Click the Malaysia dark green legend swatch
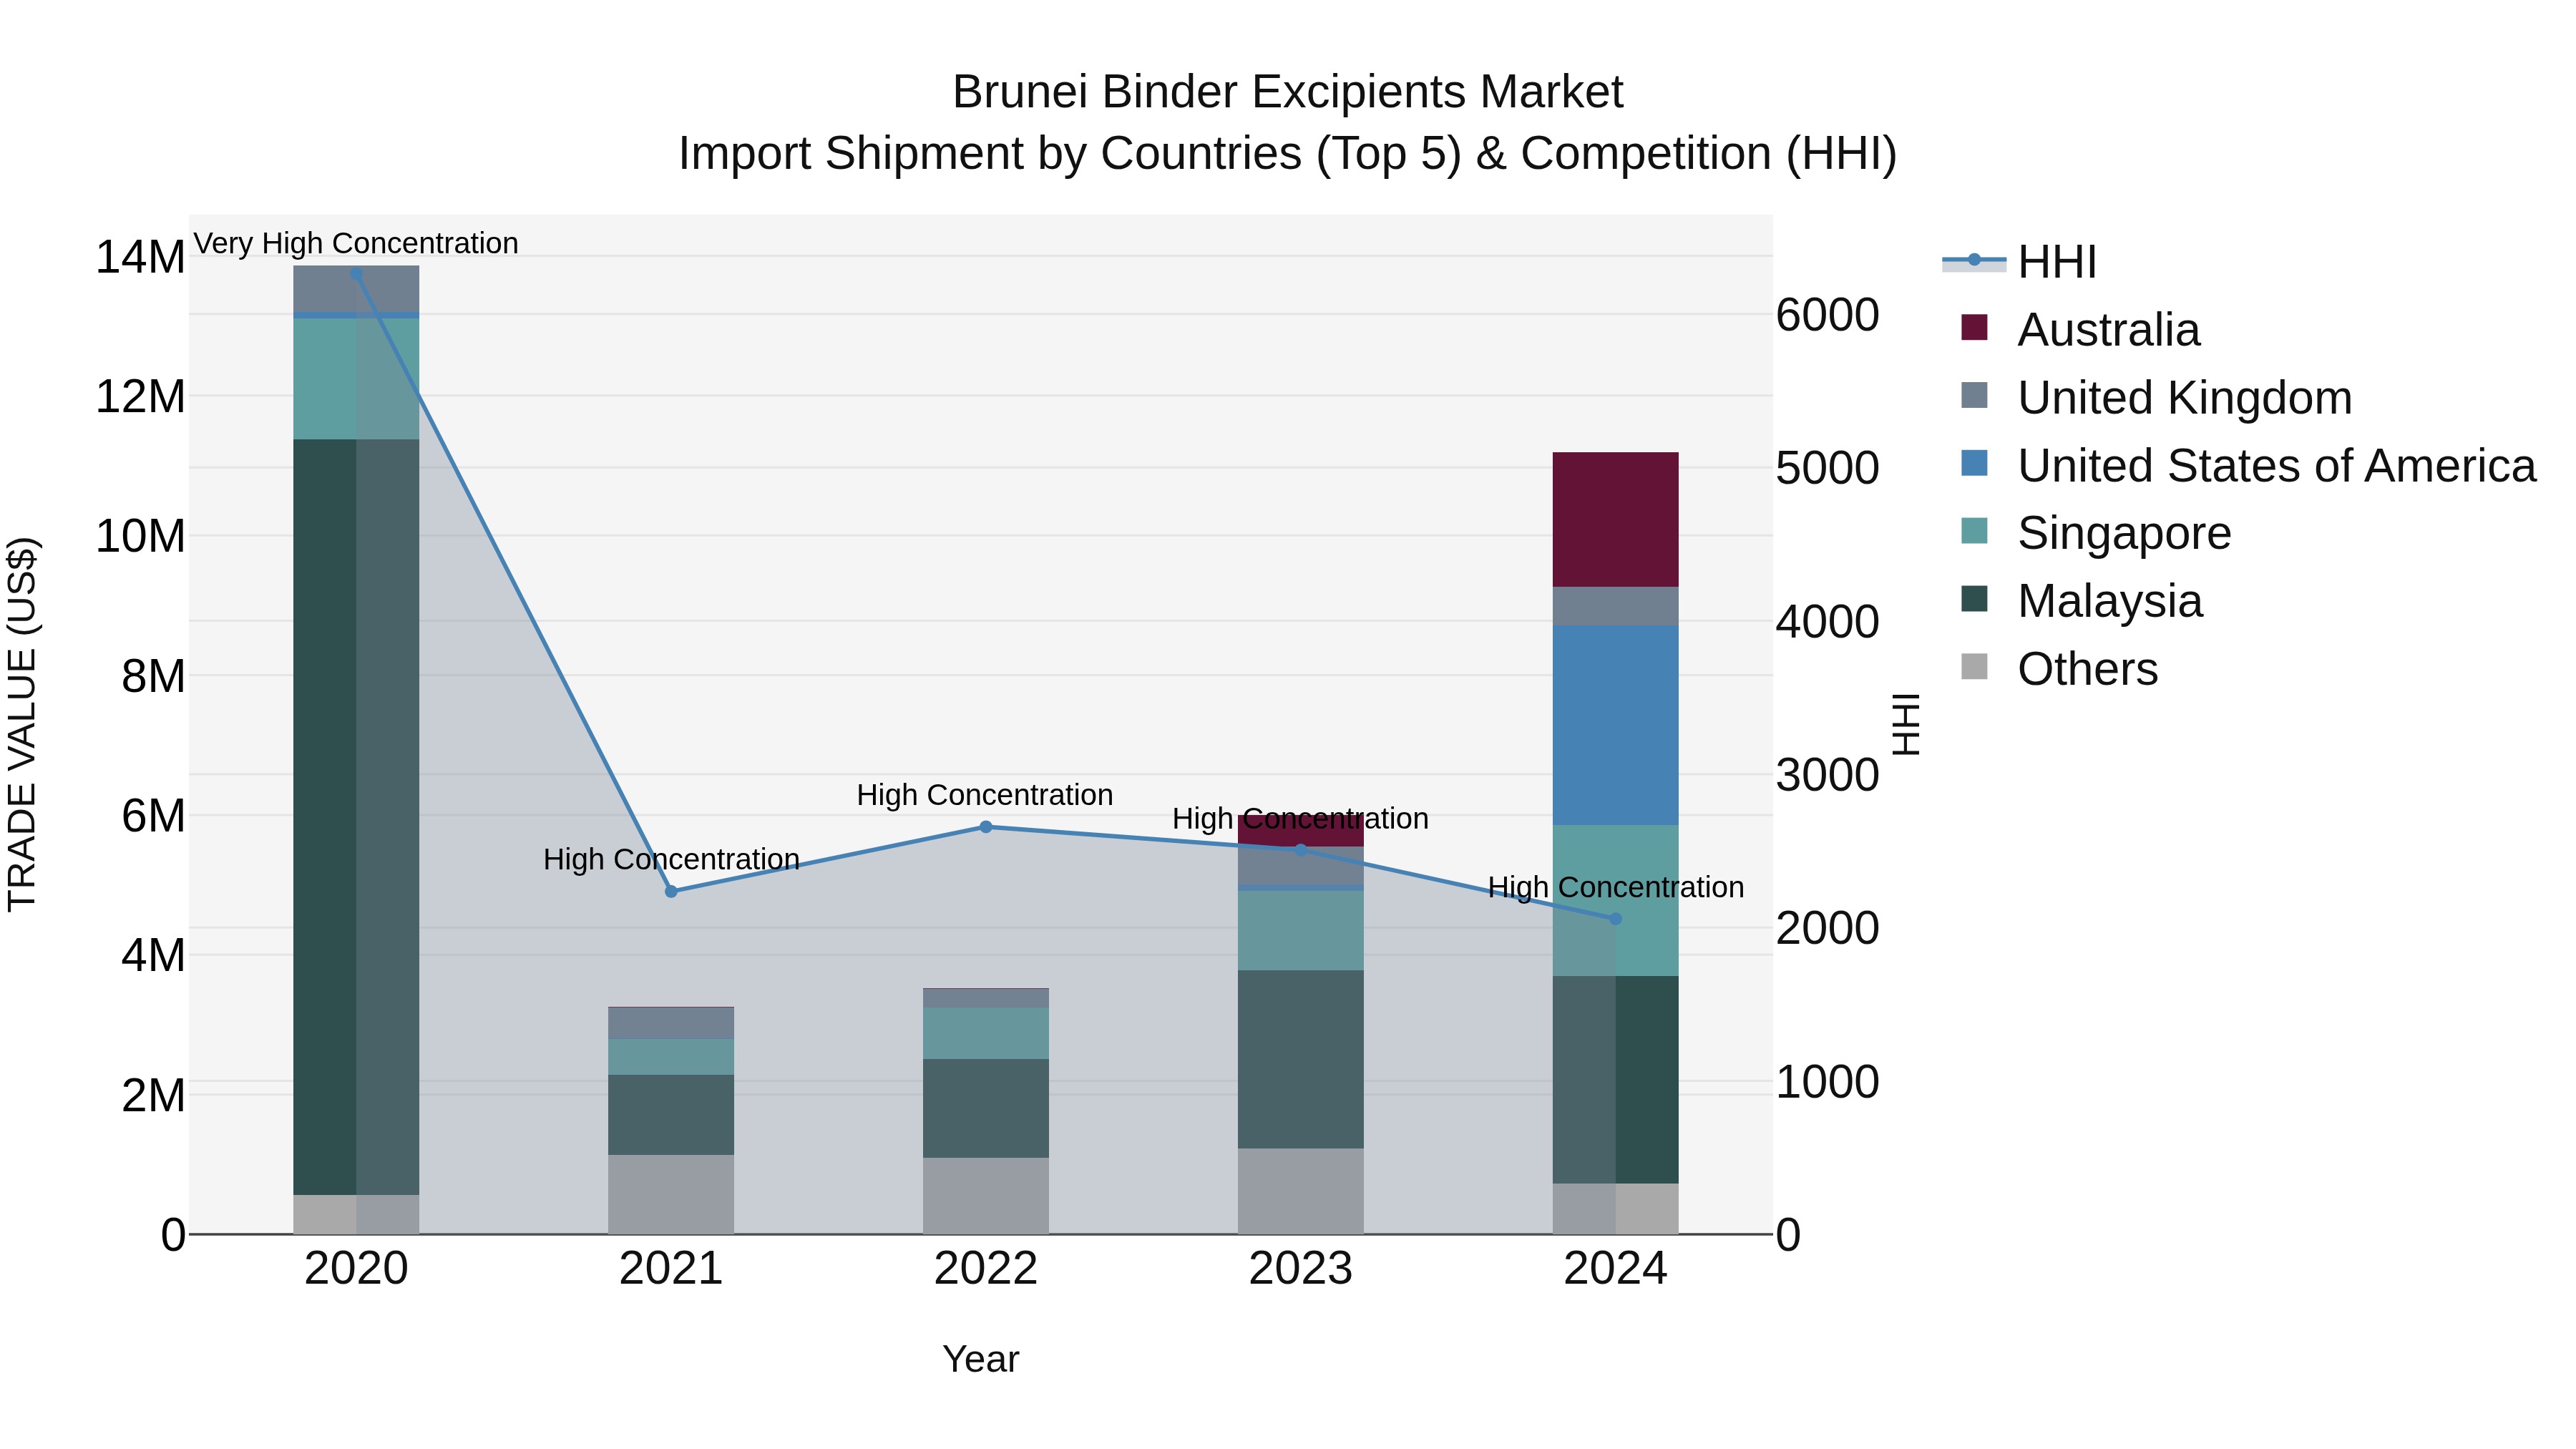2576x1449 pixels. [1974, 598]
